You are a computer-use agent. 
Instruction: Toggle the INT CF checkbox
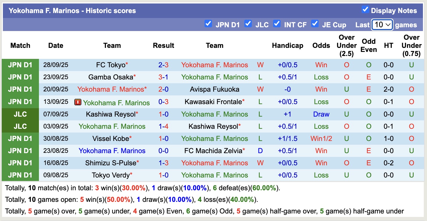[277, 24]
